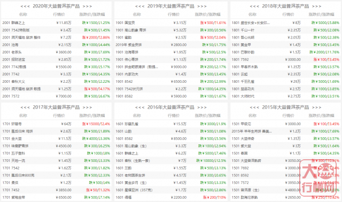Screen dimensions: 342x202
Task: Open the 1901 8542 product link
Action: (124, 81)
